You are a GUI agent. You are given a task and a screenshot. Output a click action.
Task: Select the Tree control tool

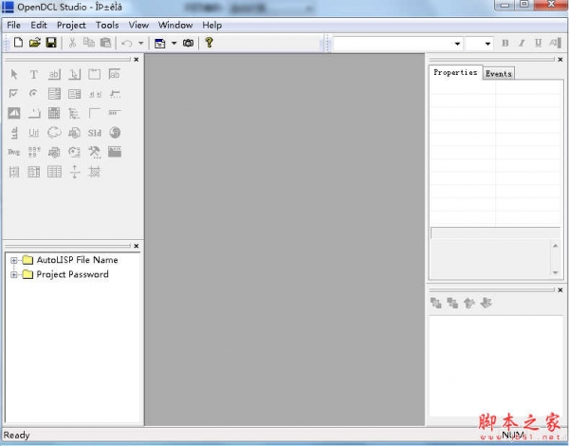tap(74, 113)
